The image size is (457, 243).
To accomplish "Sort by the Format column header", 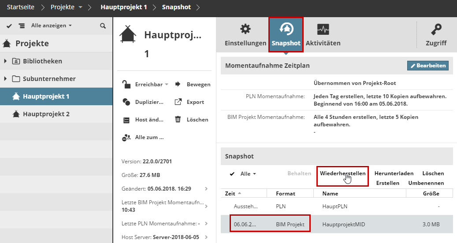I will [290, 194].
